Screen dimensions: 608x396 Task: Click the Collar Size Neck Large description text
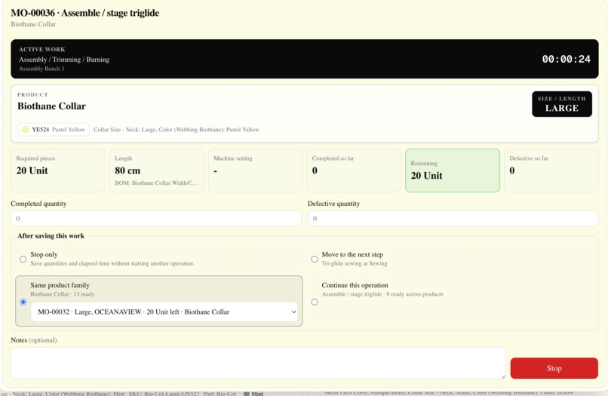(176, 130)
